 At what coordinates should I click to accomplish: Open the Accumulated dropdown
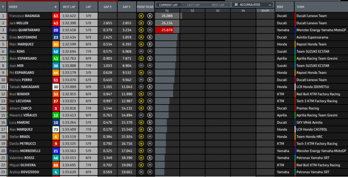(253, 5)
